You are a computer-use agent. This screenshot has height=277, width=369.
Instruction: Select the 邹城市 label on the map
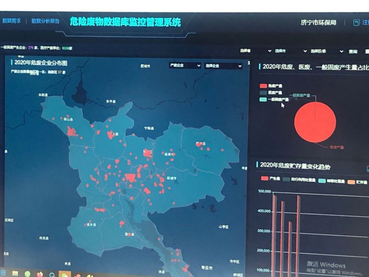172,178
